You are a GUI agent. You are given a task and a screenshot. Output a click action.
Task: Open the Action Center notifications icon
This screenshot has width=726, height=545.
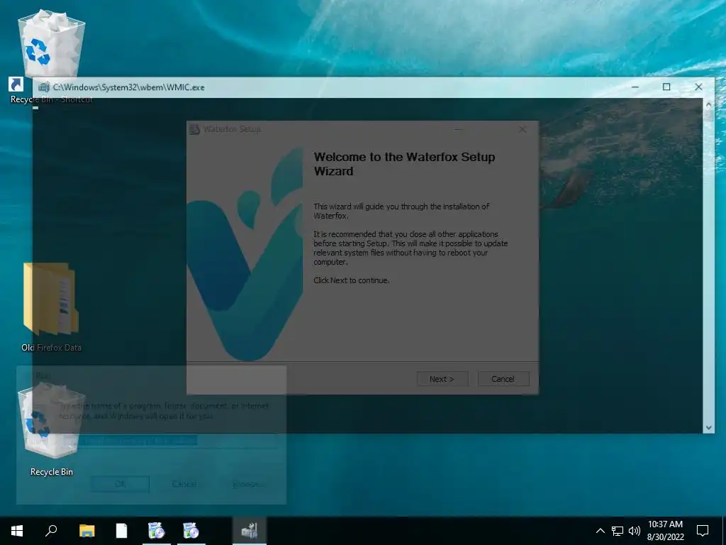coord(703,531)
